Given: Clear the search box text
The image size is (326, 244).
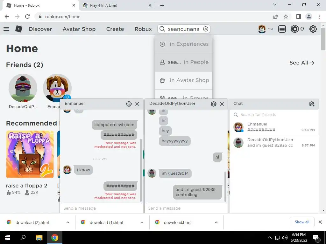Looking at the screenshot, I should (x=206, y=29).
